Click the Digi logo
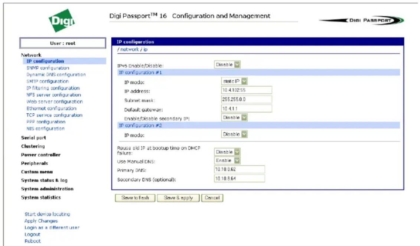The width and height of the screenshot is (420, 246). [x=62, y=21]
